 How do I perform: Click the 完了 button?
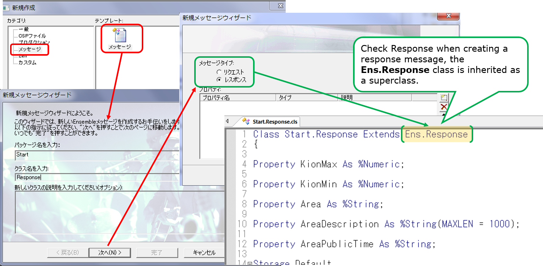pyautogui.click(x=157, y=253)
